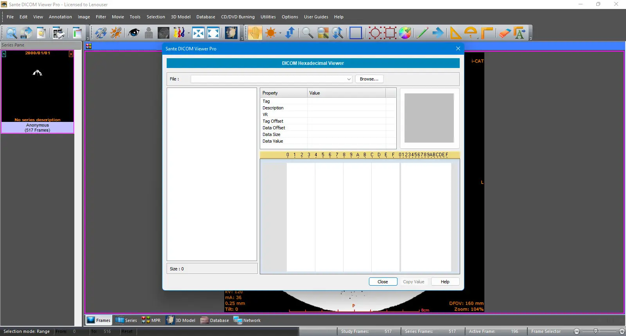
Task: Select the hand pan tool
Action: pos(255,33)
